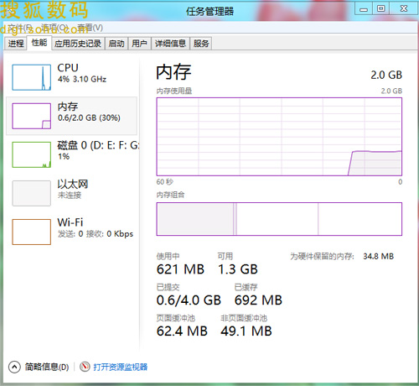Select the Wi-Fi graph thumbnail

(32, 232)
